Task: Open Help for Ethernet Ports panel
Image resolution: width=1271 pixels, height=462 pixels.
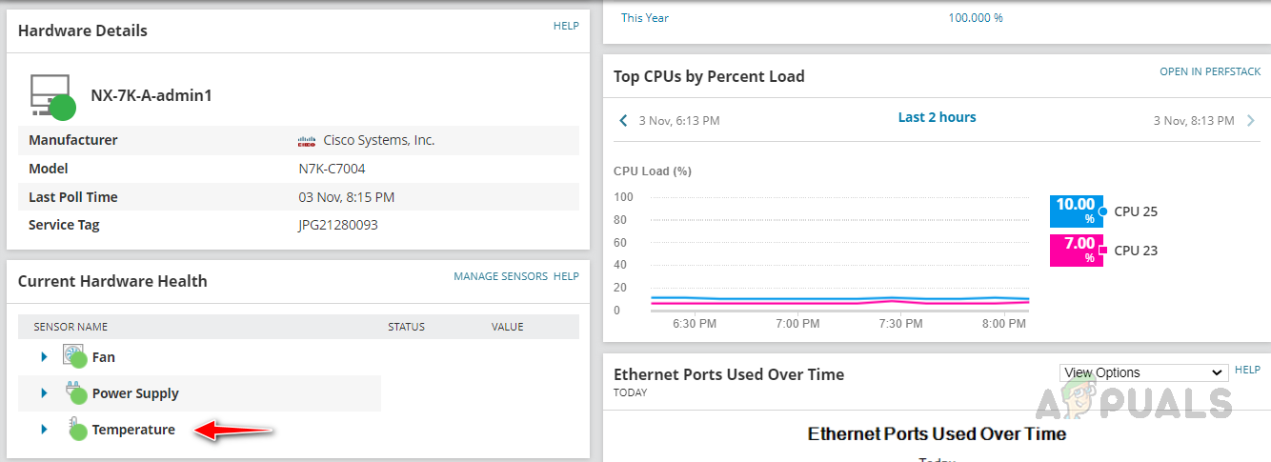Action: (x=1247, y=370)
